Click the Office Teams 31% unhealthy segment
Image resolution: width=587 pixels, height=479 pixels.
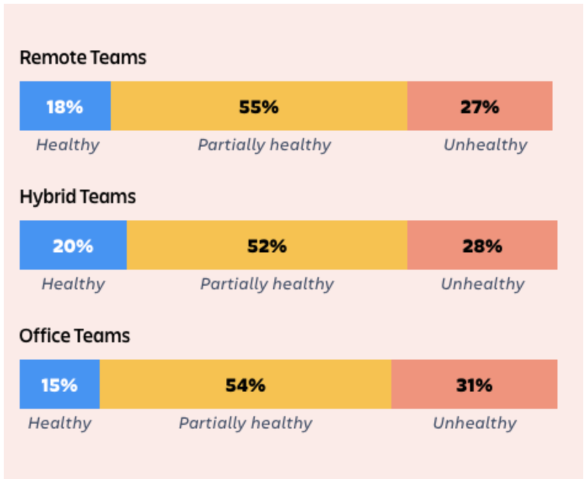click(x=474, y=384)
